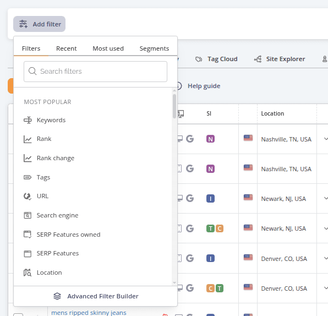This screenshot has width=328, height=316.
Task: Click the US flag in second Denver row
Action: pyautogui.click(x=248, y=287)
